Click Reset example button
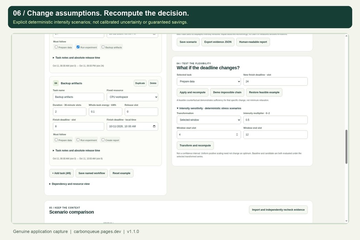The height and width of the screenshot is (240, 360). click(x=121, y=173)
